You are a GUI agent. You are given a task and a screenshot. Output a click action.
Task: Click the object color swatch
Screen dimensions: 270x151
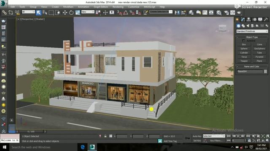coord(265,71)
